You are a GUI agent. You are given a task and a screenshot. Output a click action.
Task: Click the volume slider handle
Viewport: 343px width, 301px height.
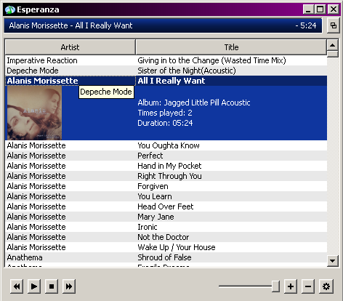[275, 286]
